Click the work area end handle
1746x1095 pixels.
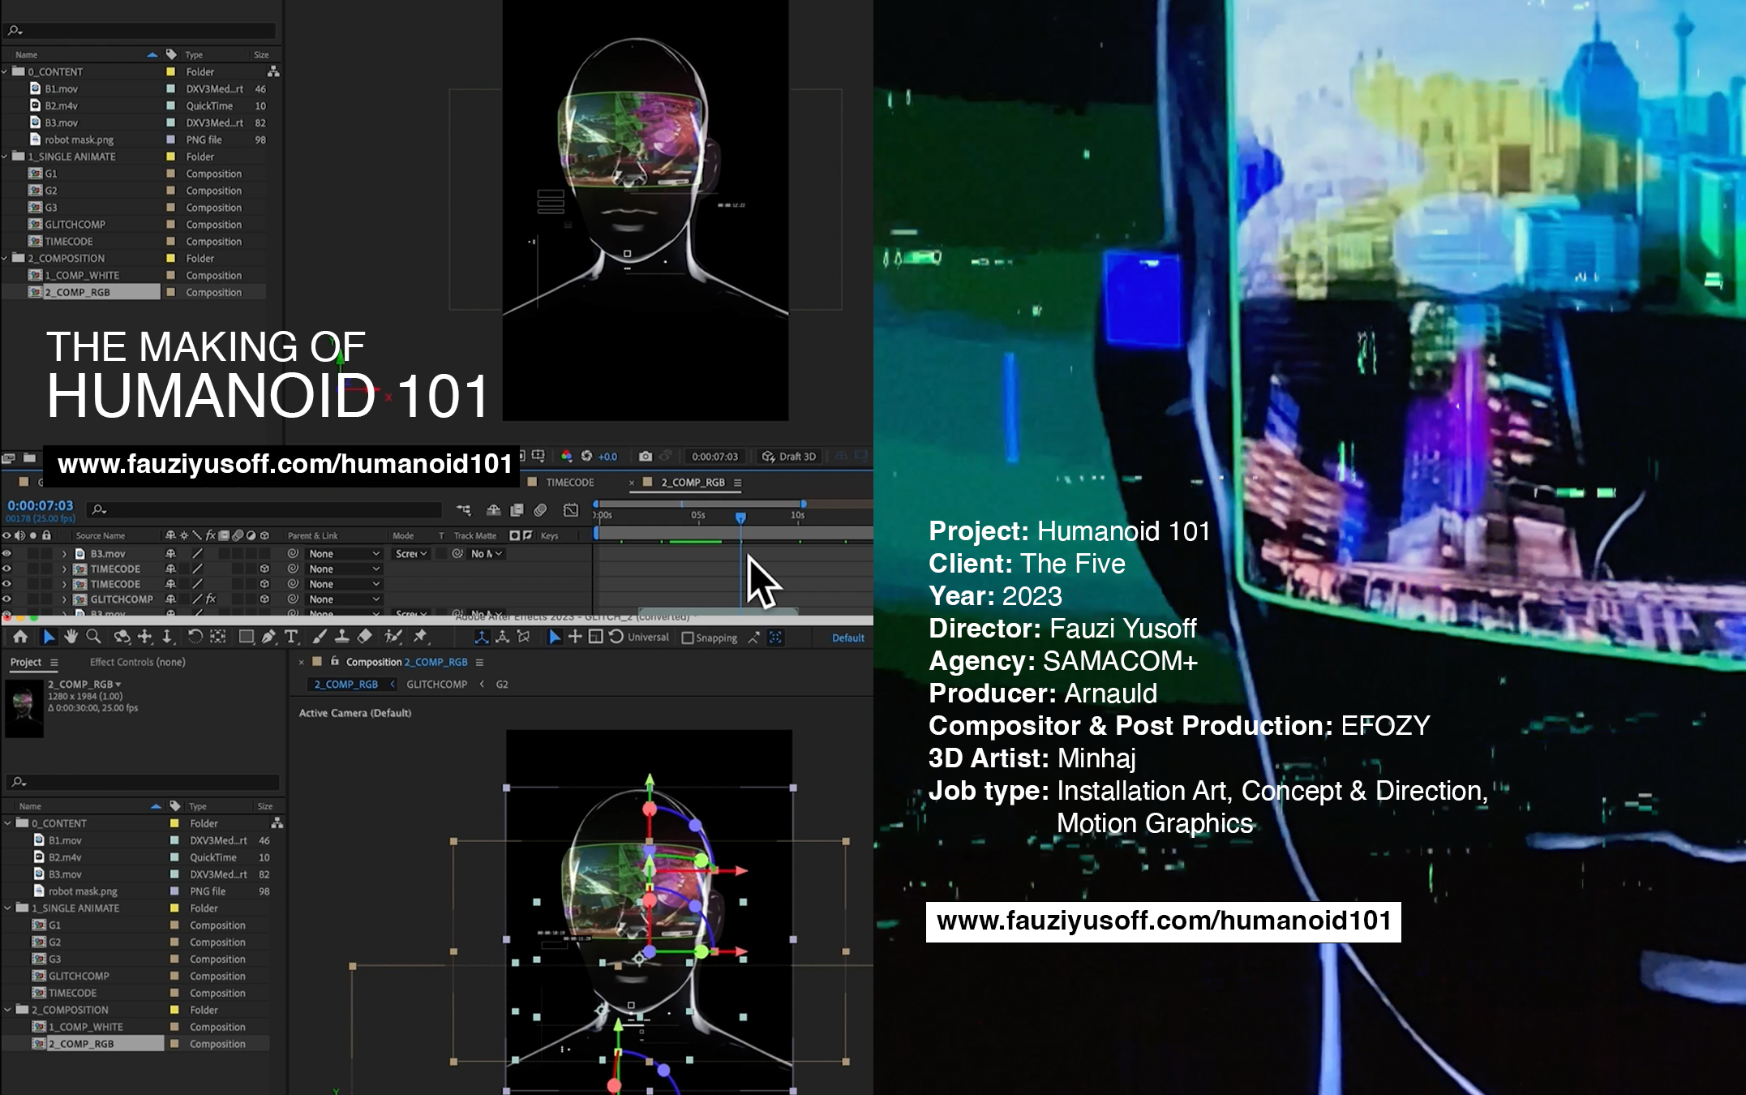(x=803, y=504)
